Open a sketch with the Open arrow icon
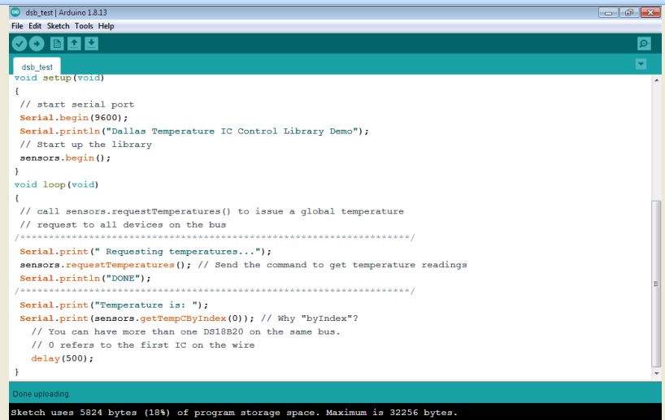 (74, 44)
